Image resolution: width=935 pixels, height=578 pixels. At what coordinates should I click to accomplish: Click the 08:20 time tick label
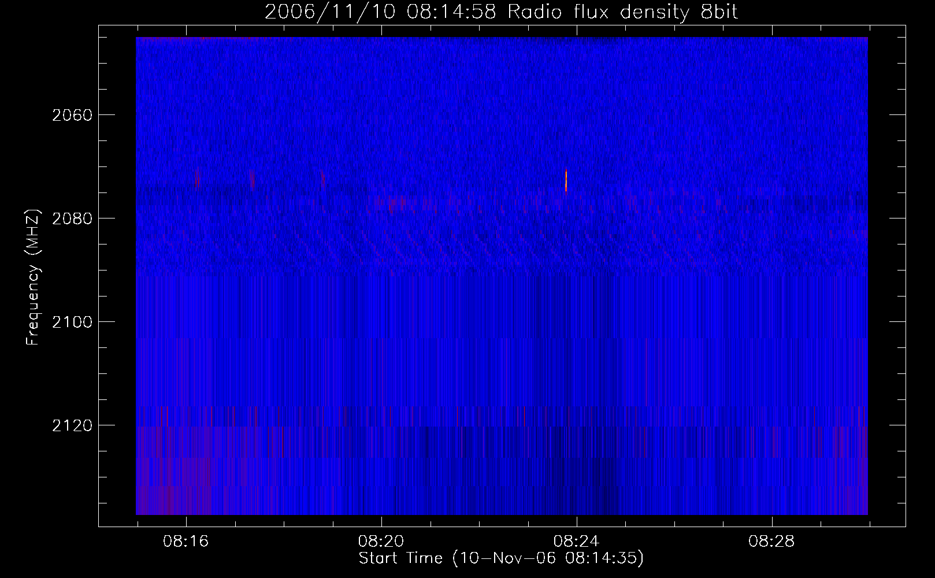coord(381,542)
